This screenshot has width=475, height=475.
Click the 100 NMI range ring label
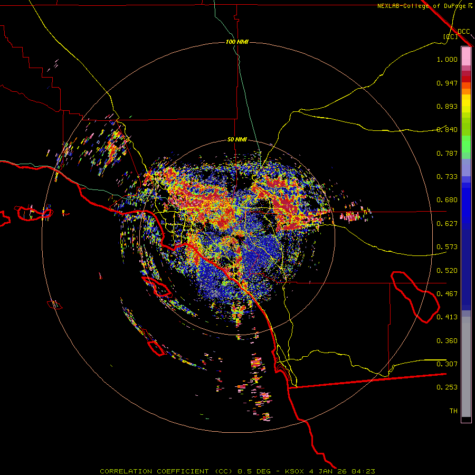point(237,42)
